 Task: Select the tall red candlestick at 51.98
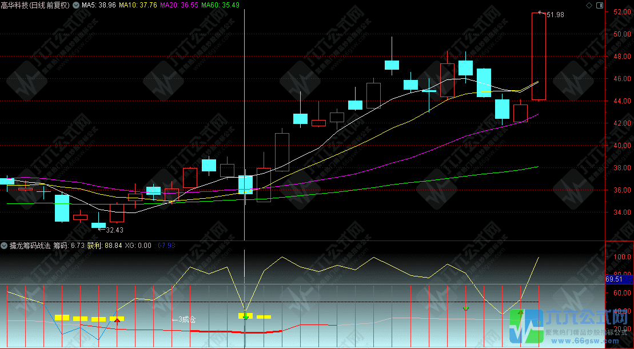(539, 56)
